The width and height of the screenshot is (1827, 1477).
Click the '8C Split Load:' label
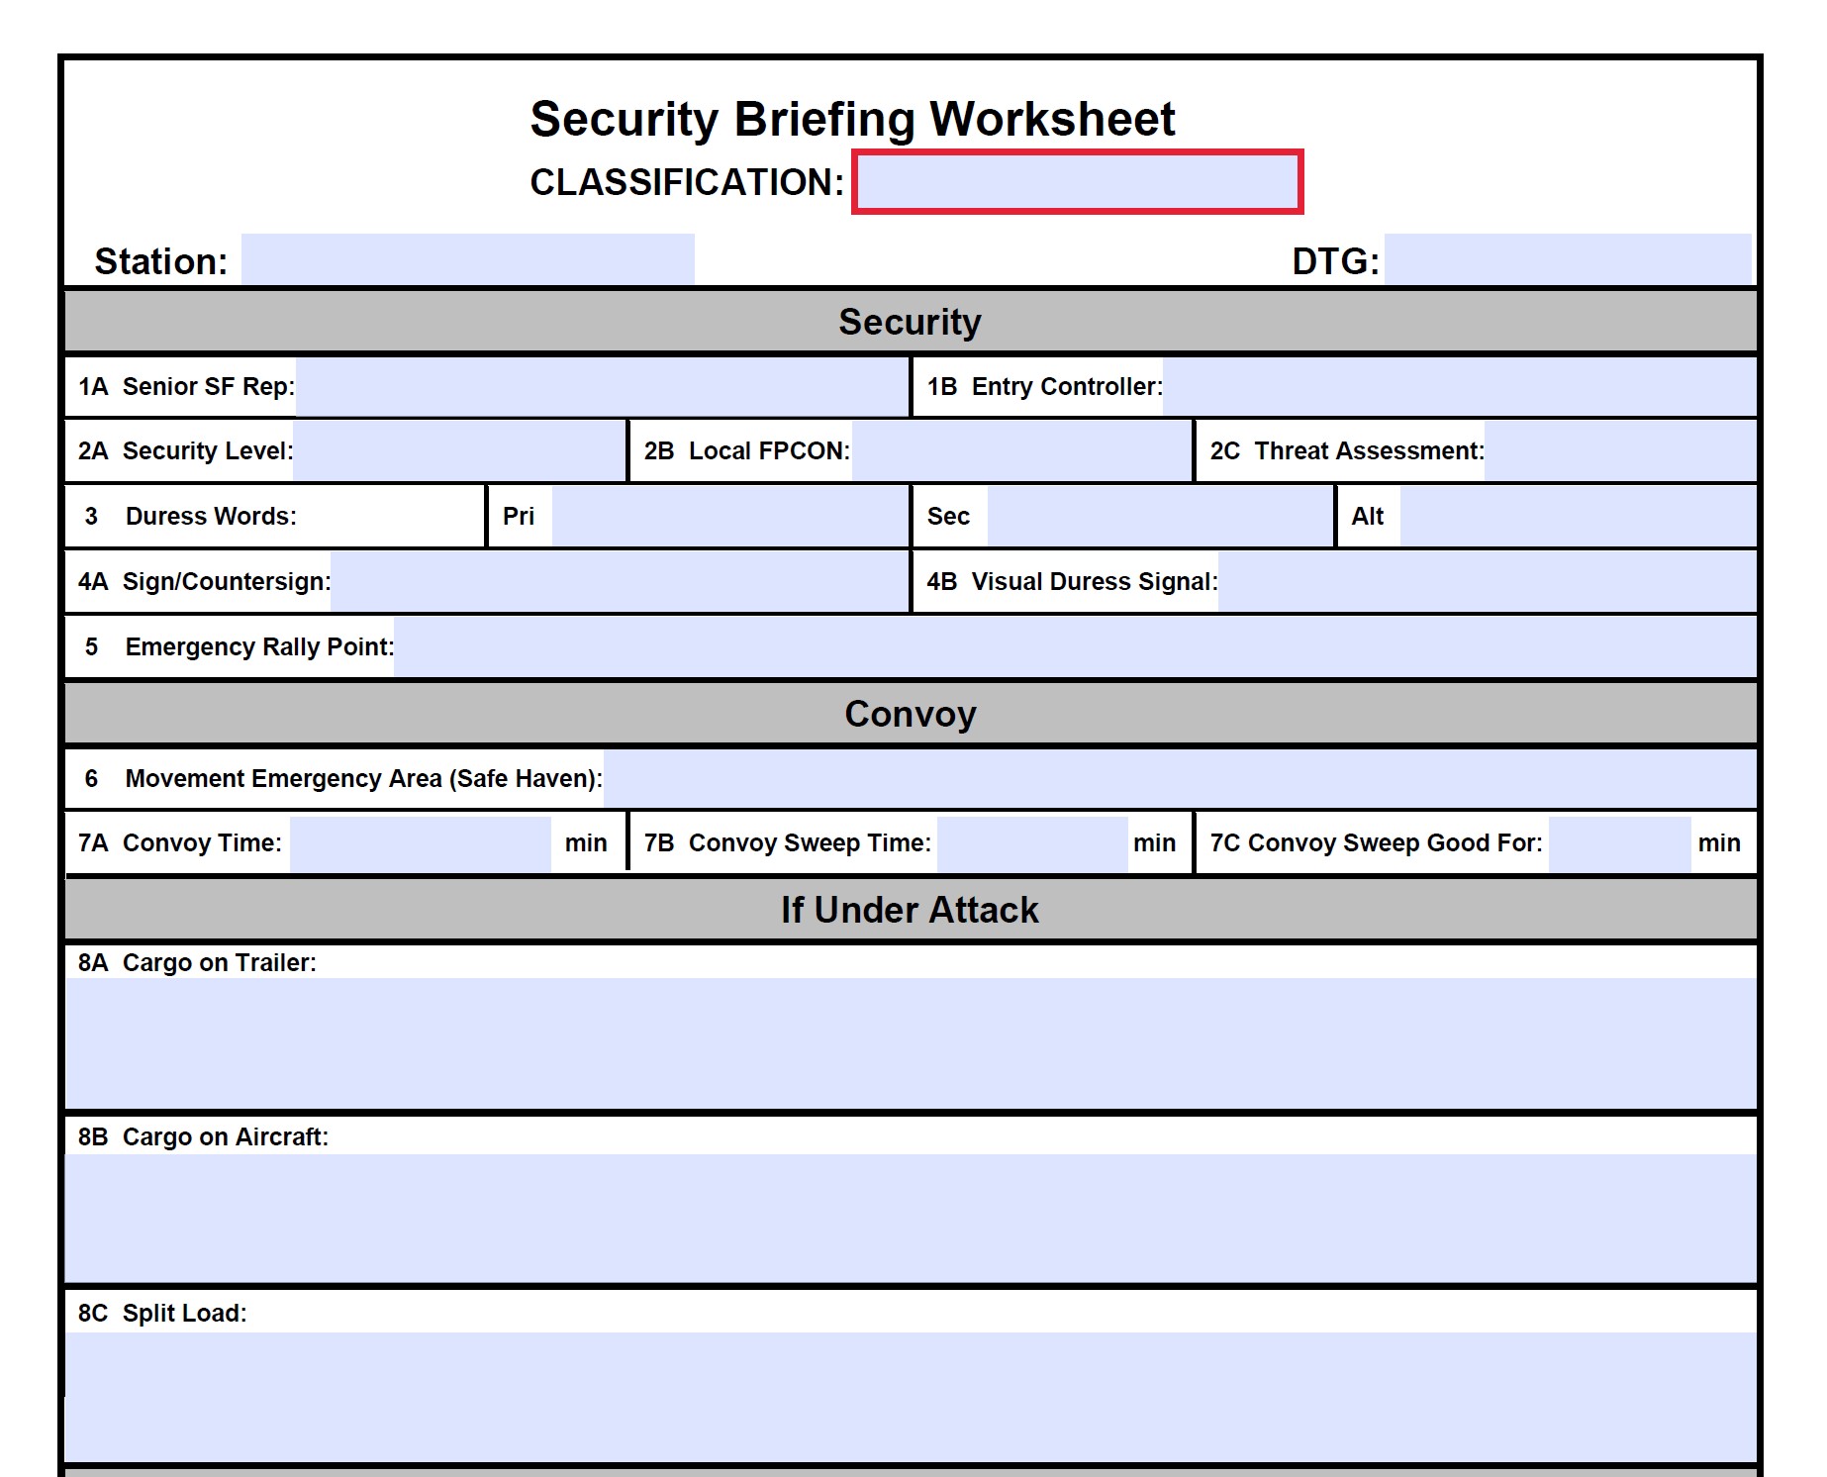click(162, 1313)
